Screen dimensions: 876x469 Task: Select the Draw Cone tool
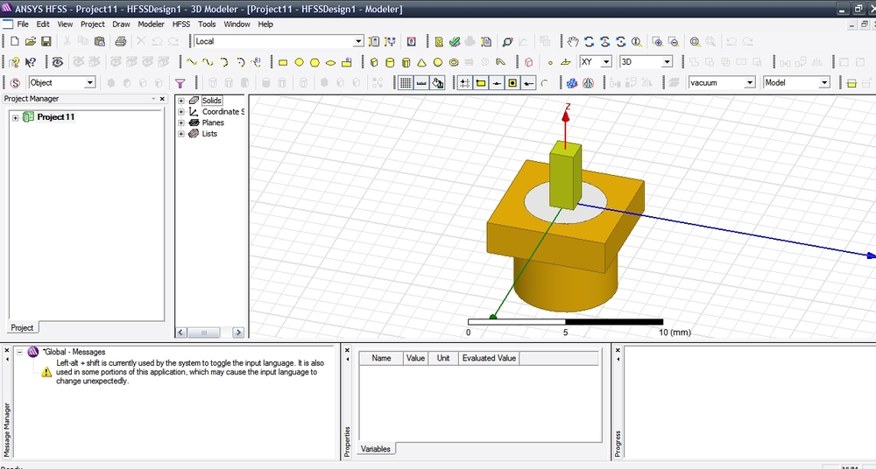point(422,62)
